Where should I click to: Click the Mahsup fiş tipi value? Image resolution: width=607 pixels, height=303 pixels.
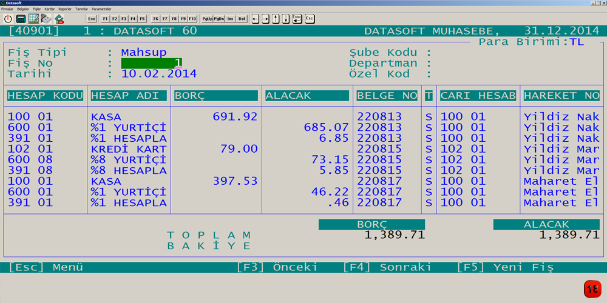pos(144,53)
